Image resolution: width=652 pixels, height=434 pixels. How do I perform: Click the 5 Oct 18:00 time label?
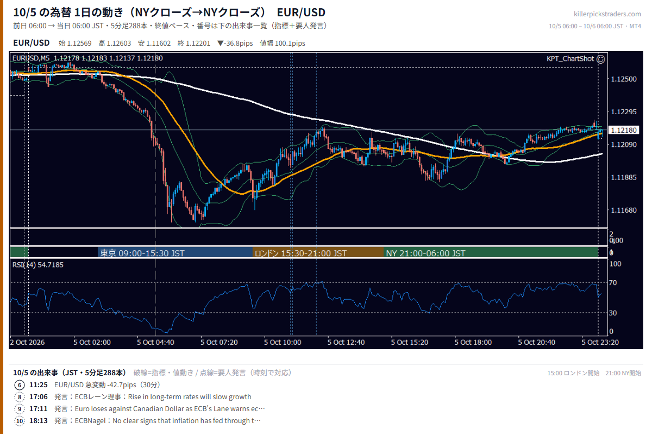(473, 342)
